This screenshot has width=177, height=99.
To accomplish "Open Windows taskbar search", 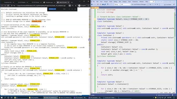I will pos(5,98).
